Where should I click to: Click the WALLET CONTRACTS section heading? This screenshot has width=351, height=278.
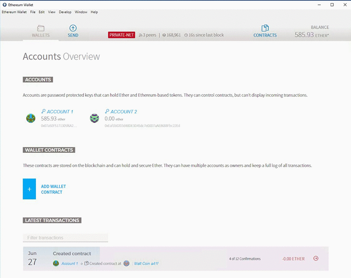tap(49, 150)
